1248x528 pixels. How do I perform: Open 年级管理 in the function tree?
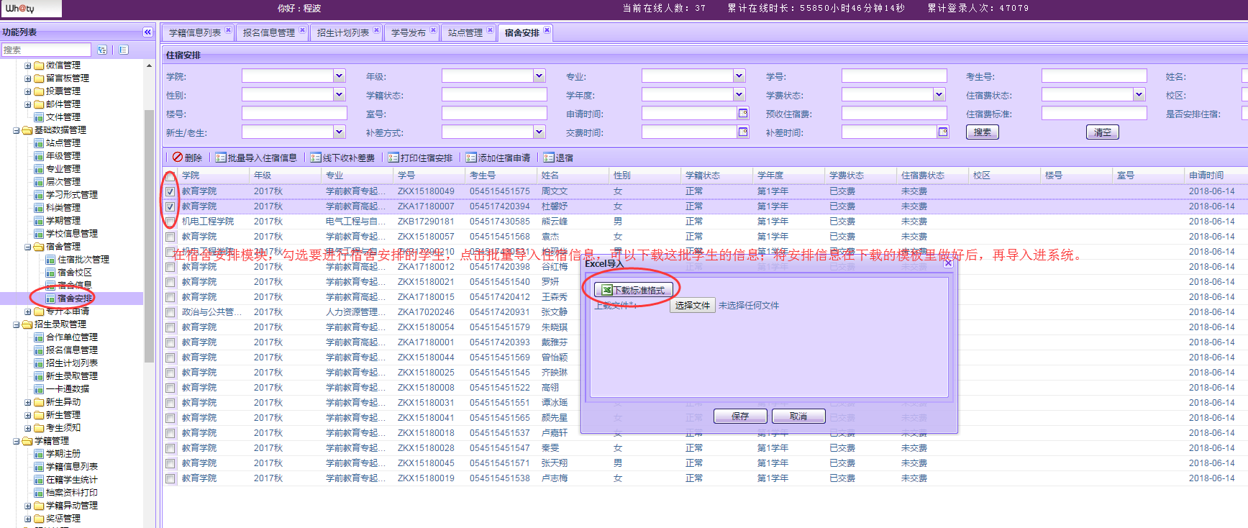coord(63,156)
